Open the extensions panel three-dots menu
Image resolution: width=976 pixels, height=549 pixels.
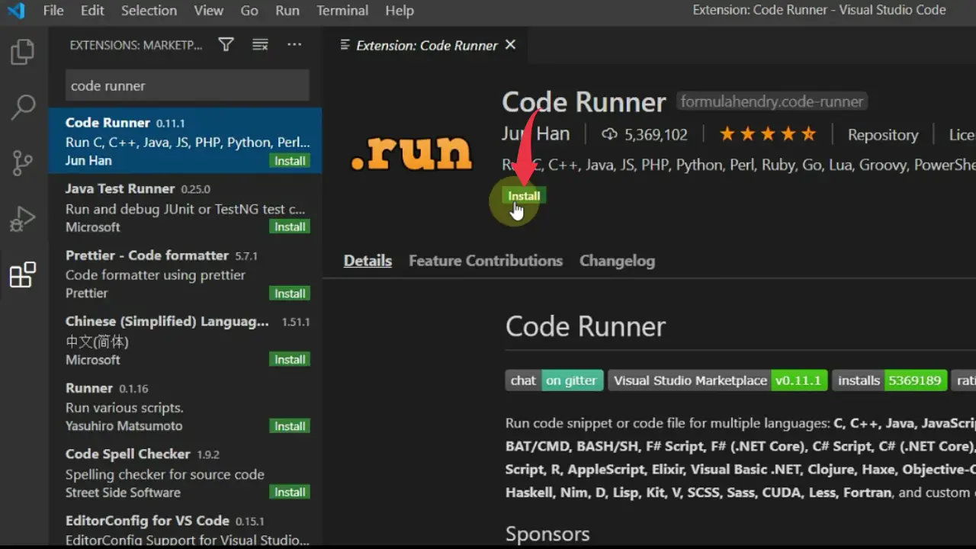point(294,45)
